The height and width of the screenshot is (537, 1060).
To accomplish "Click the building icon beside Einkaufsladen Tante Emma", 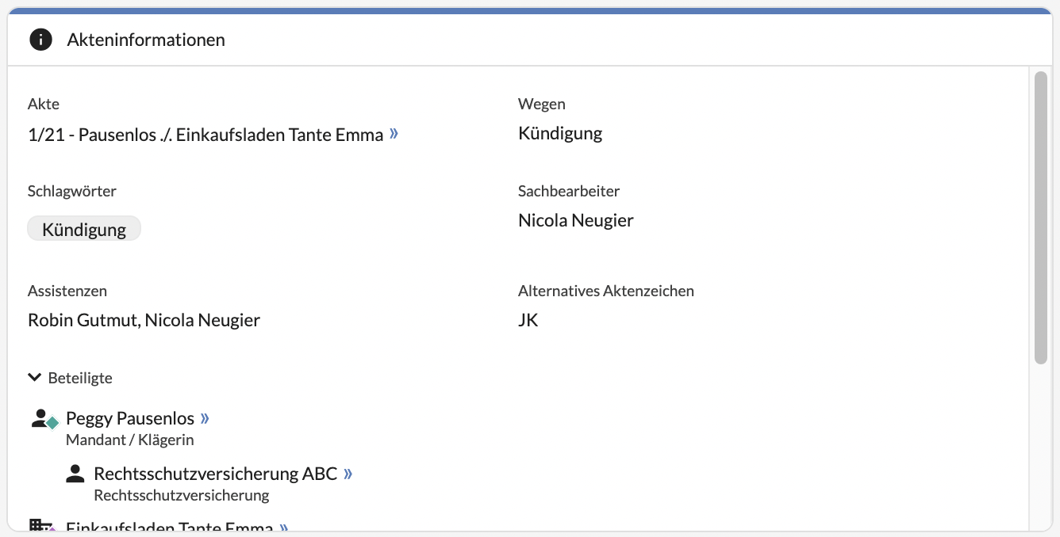I will click(x=40, y=527).
